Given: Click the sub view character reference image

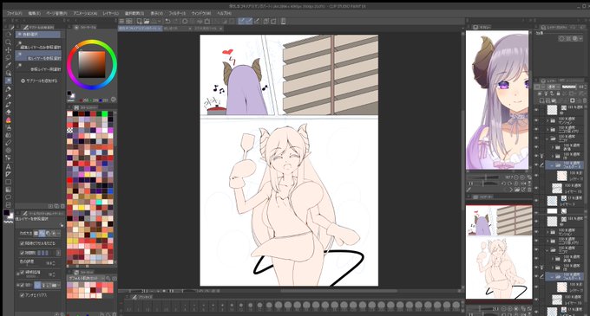Looking at the screenshot, I should click(x=497, y=100).
